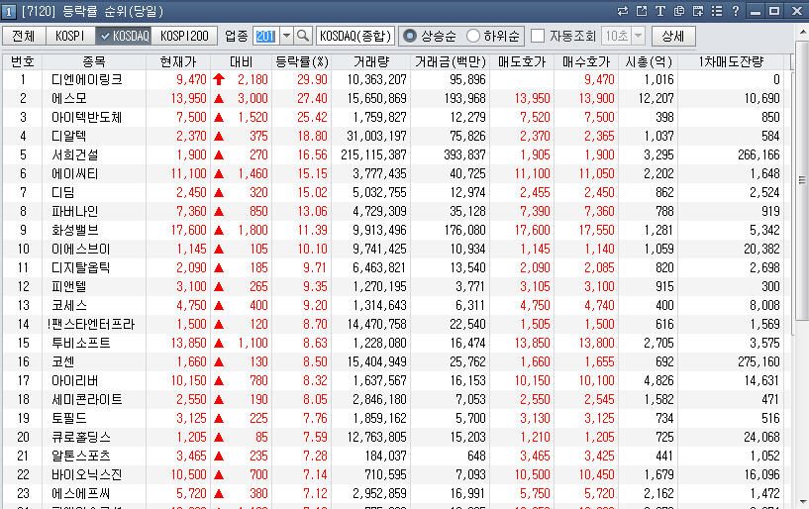Expand the 업종 code dropdown arrow

point(286,36)
